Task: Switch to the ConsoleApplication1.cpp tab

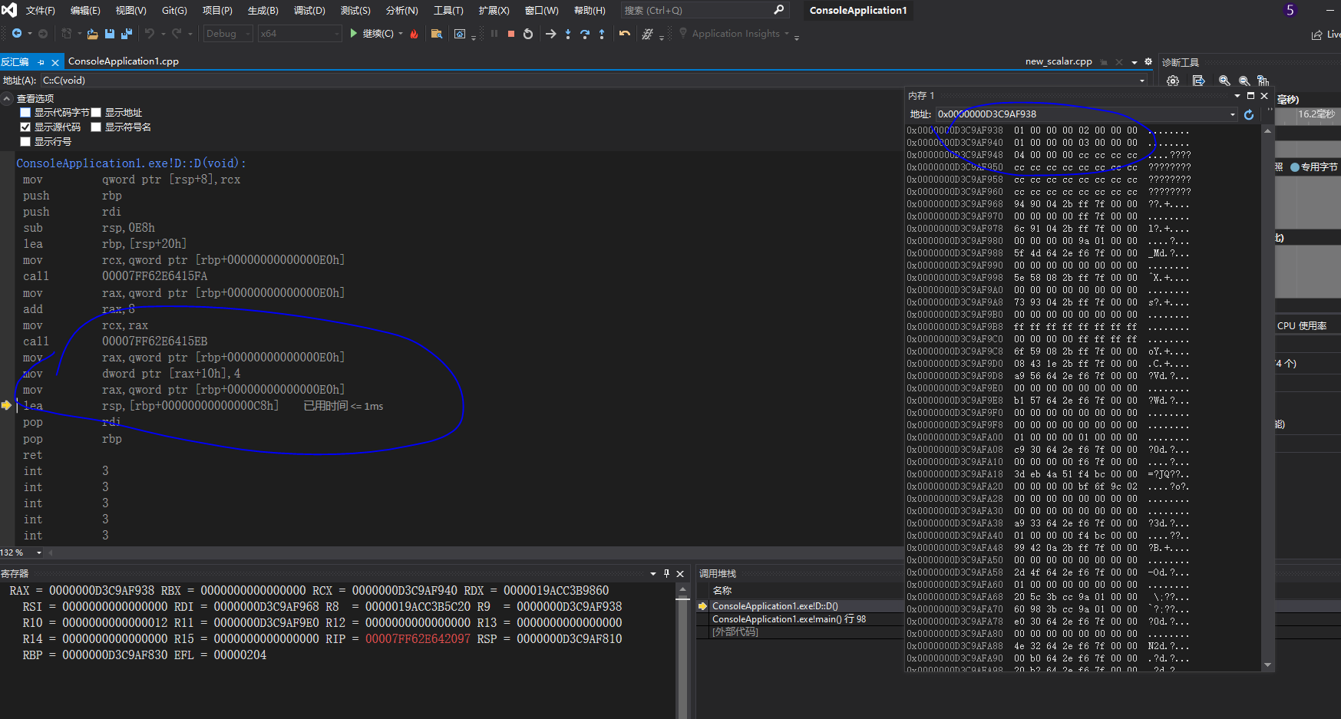Action: (x=124, y=61)
